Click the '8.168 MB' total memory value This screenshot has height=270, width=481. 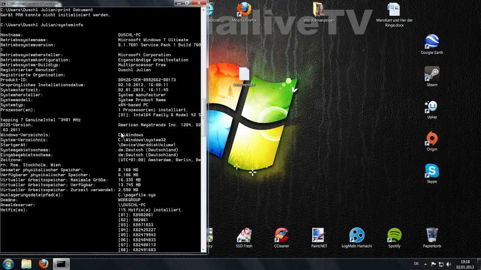click(x=128, y=170)
